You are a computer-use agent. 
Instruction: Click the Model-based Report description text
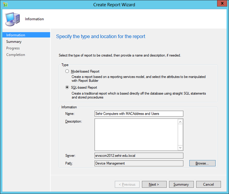click(x=139, y=79)
